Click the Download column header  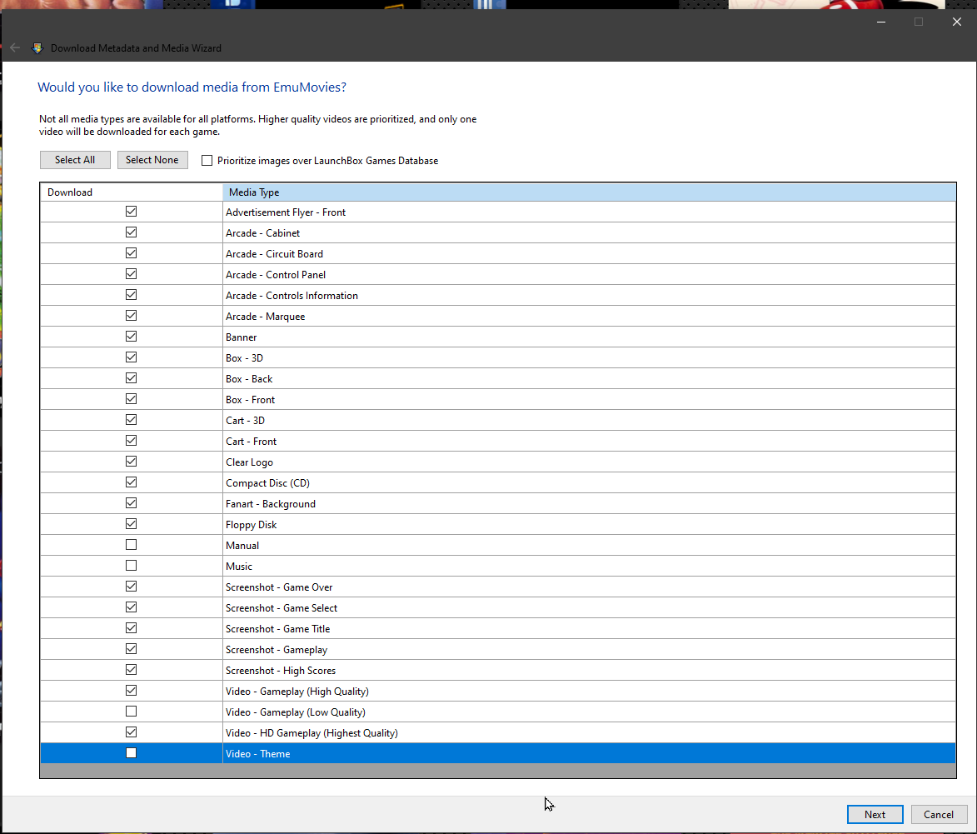coord(132,192)
